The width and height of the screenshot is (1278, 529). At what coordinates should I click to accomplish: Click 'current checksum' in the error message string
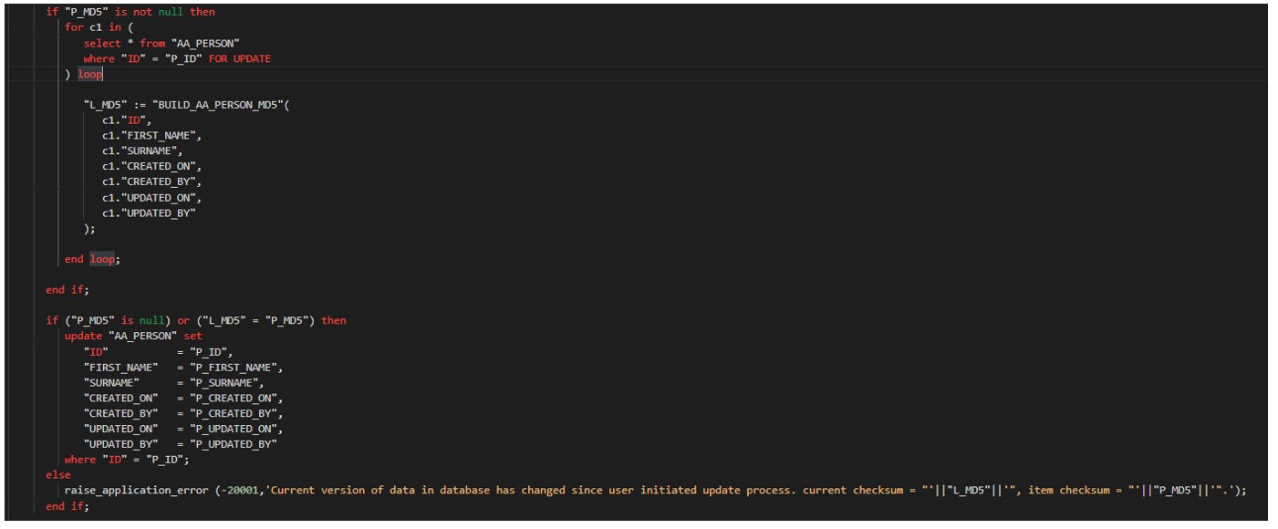click(x=852, y=491)
